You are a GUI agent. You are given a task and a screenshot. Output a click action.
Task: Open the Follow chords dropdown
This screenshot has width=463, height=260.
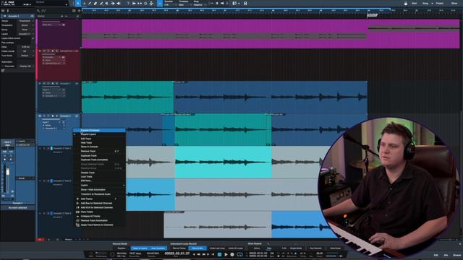coord(25,51)
